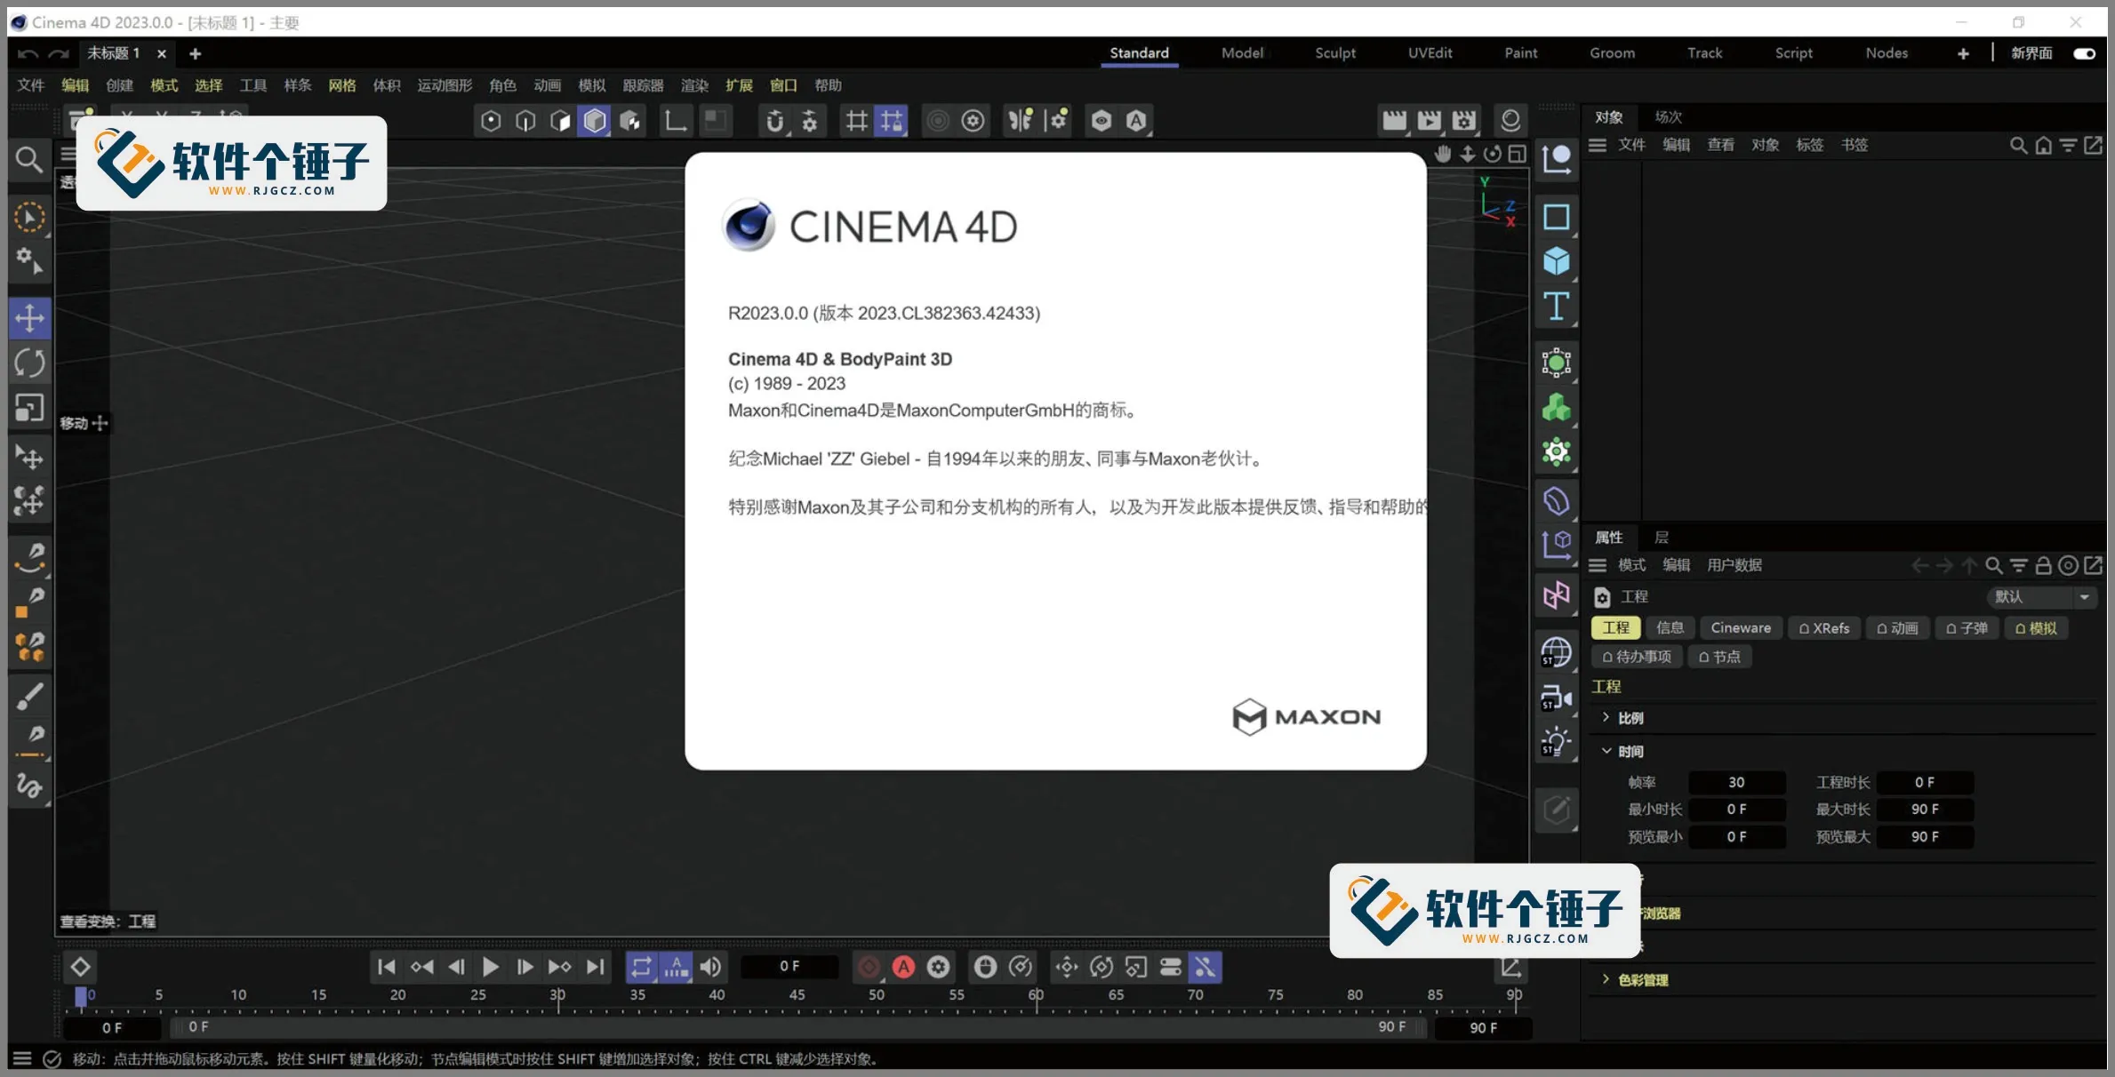Add new layout plus button
Image resolution: width=2115 pixels, height=1077 pixels.
coord(1963,53)
